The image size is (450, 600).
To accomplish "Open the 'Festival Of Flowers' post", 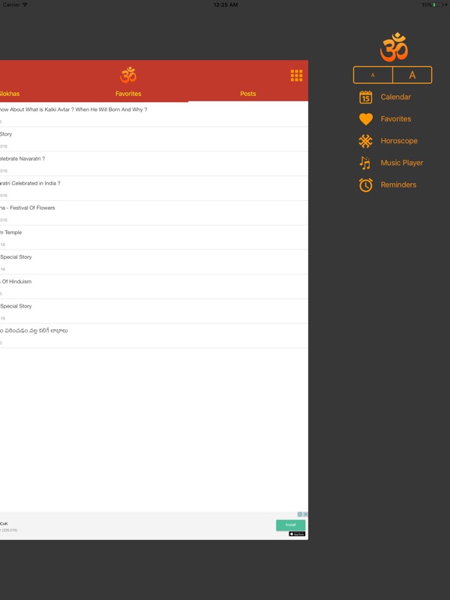I will click(x=154, y=213).
